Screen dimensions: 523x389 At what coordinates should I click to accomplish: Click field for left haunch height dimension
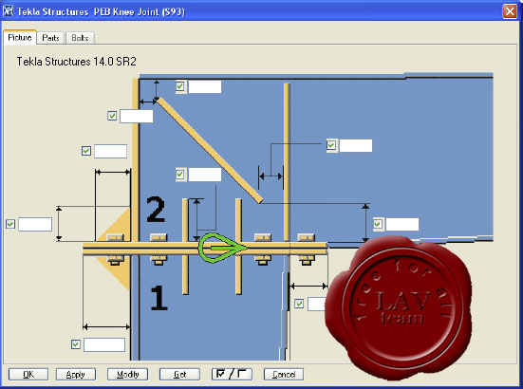pyautogui.click(x=35, y=224)
